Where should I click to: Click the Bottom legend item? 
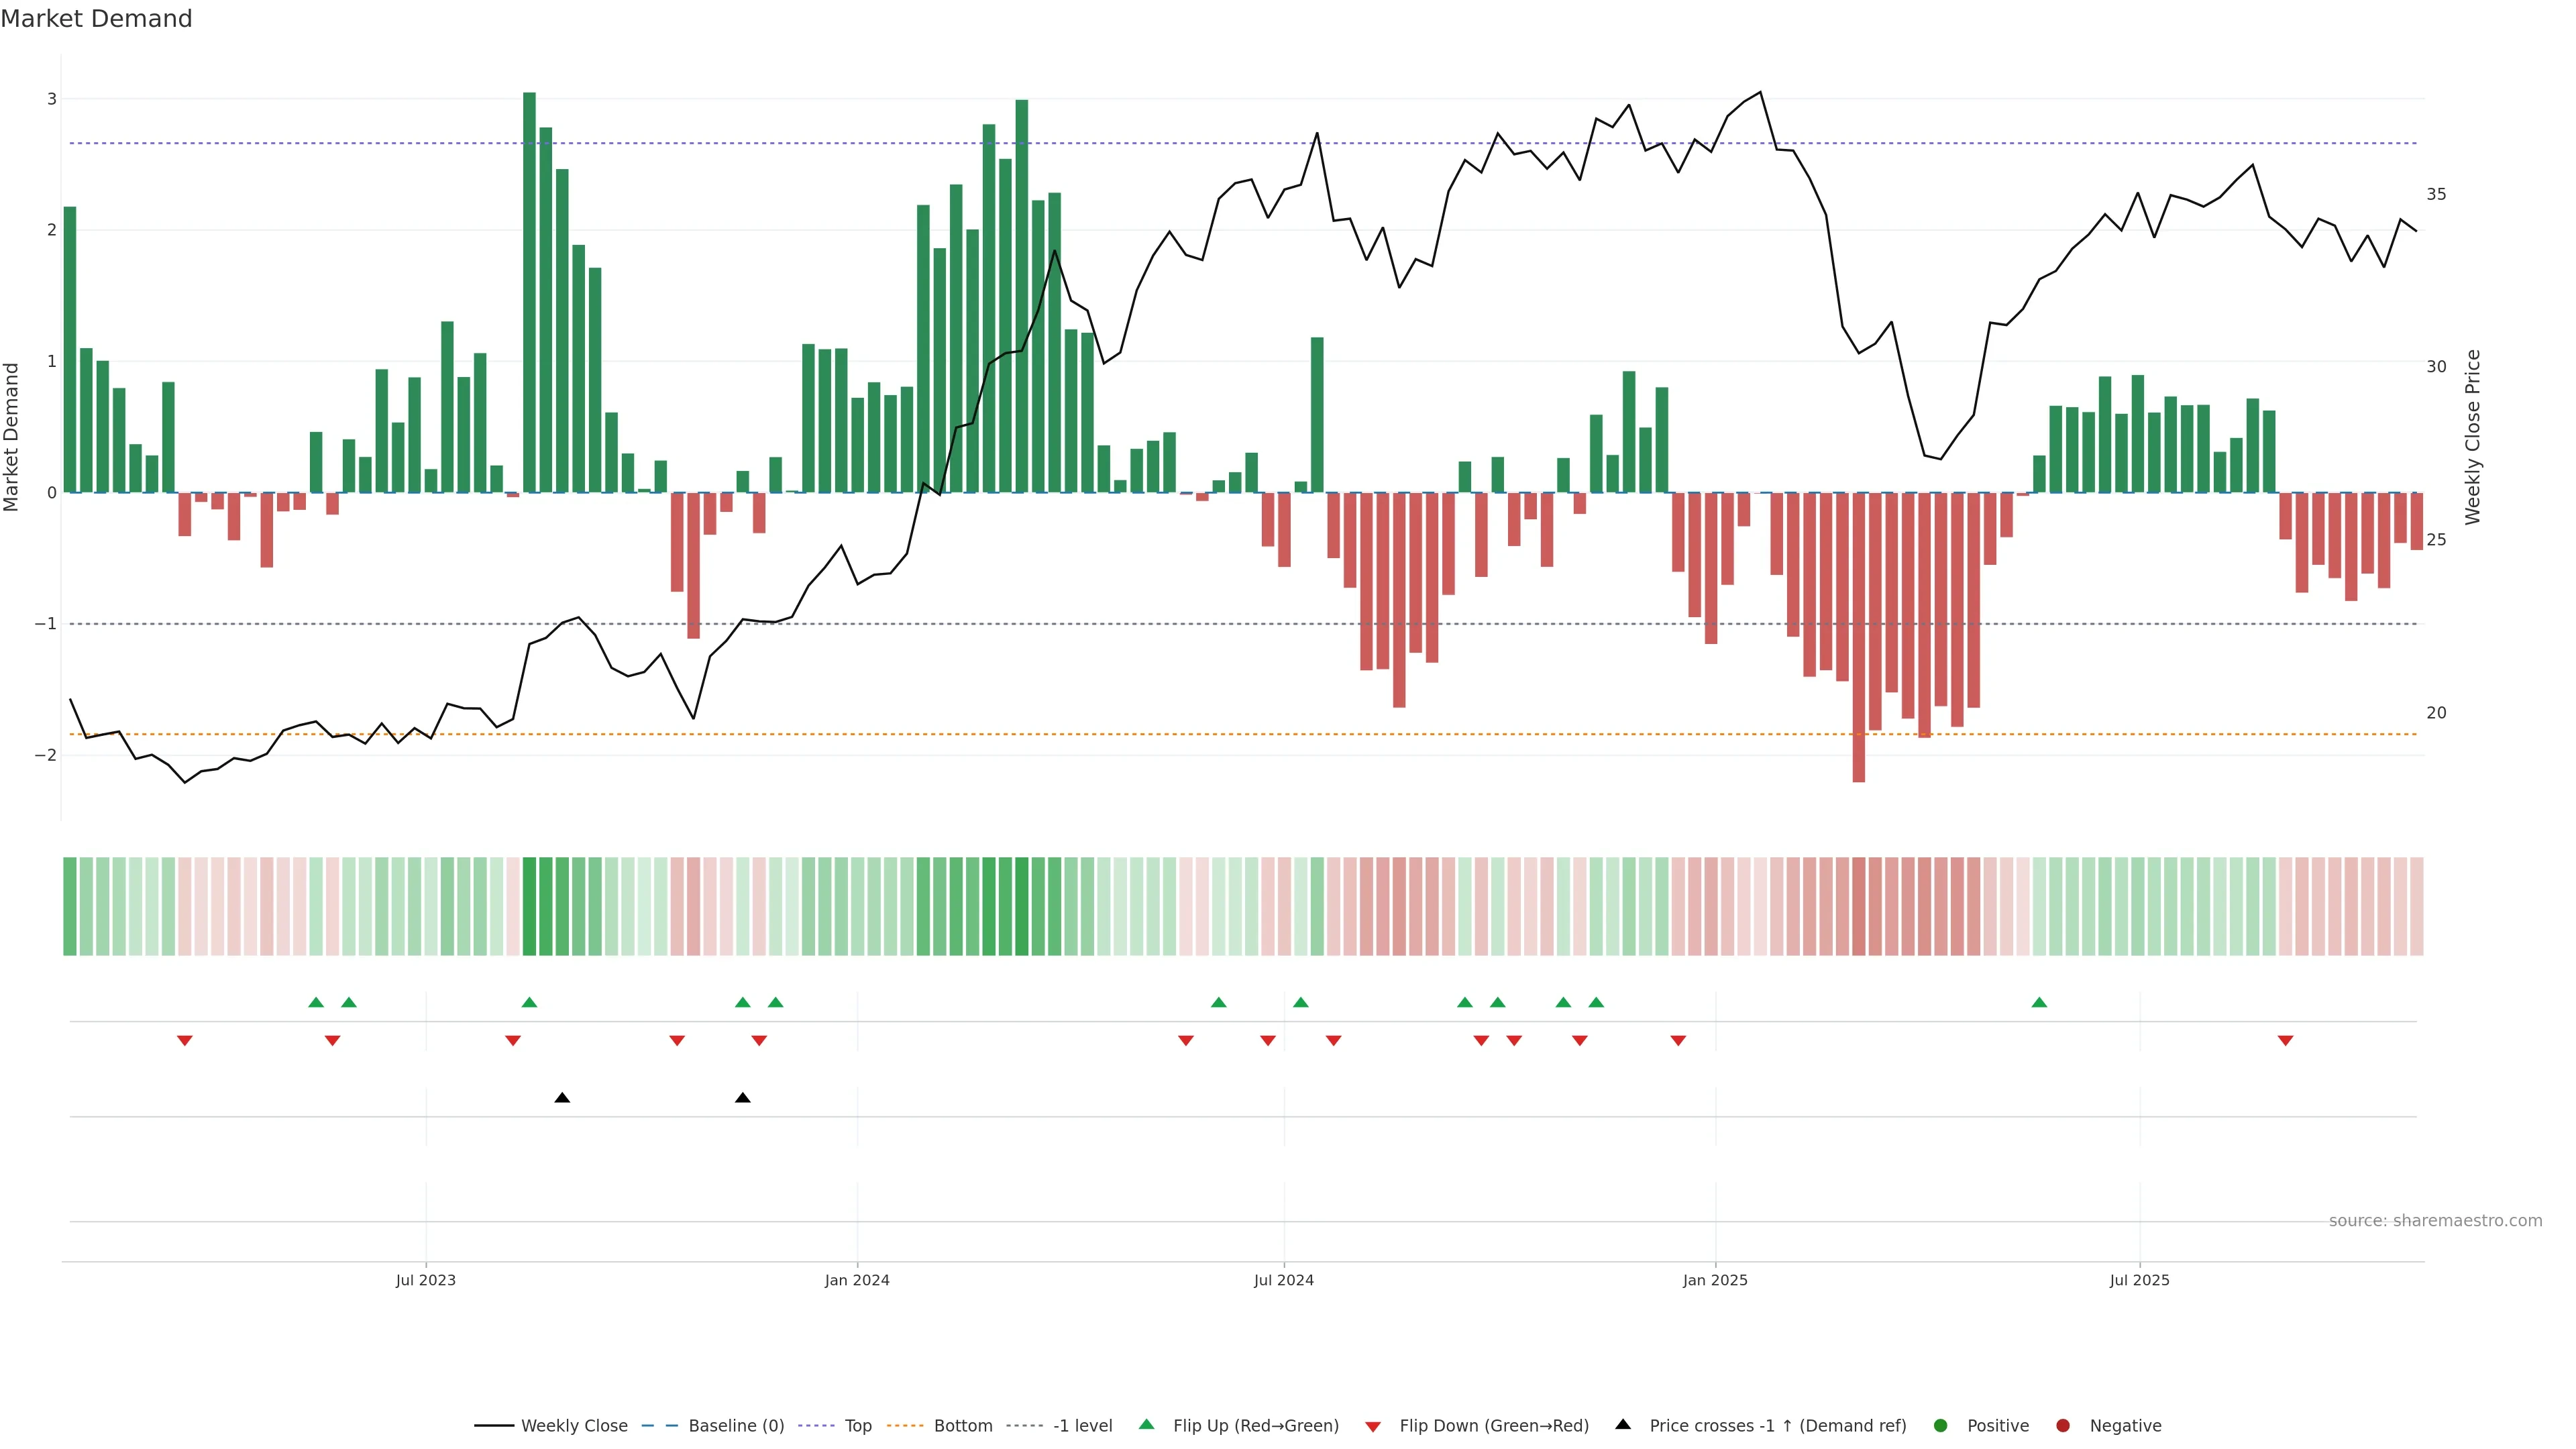[x=962, y=1426]
